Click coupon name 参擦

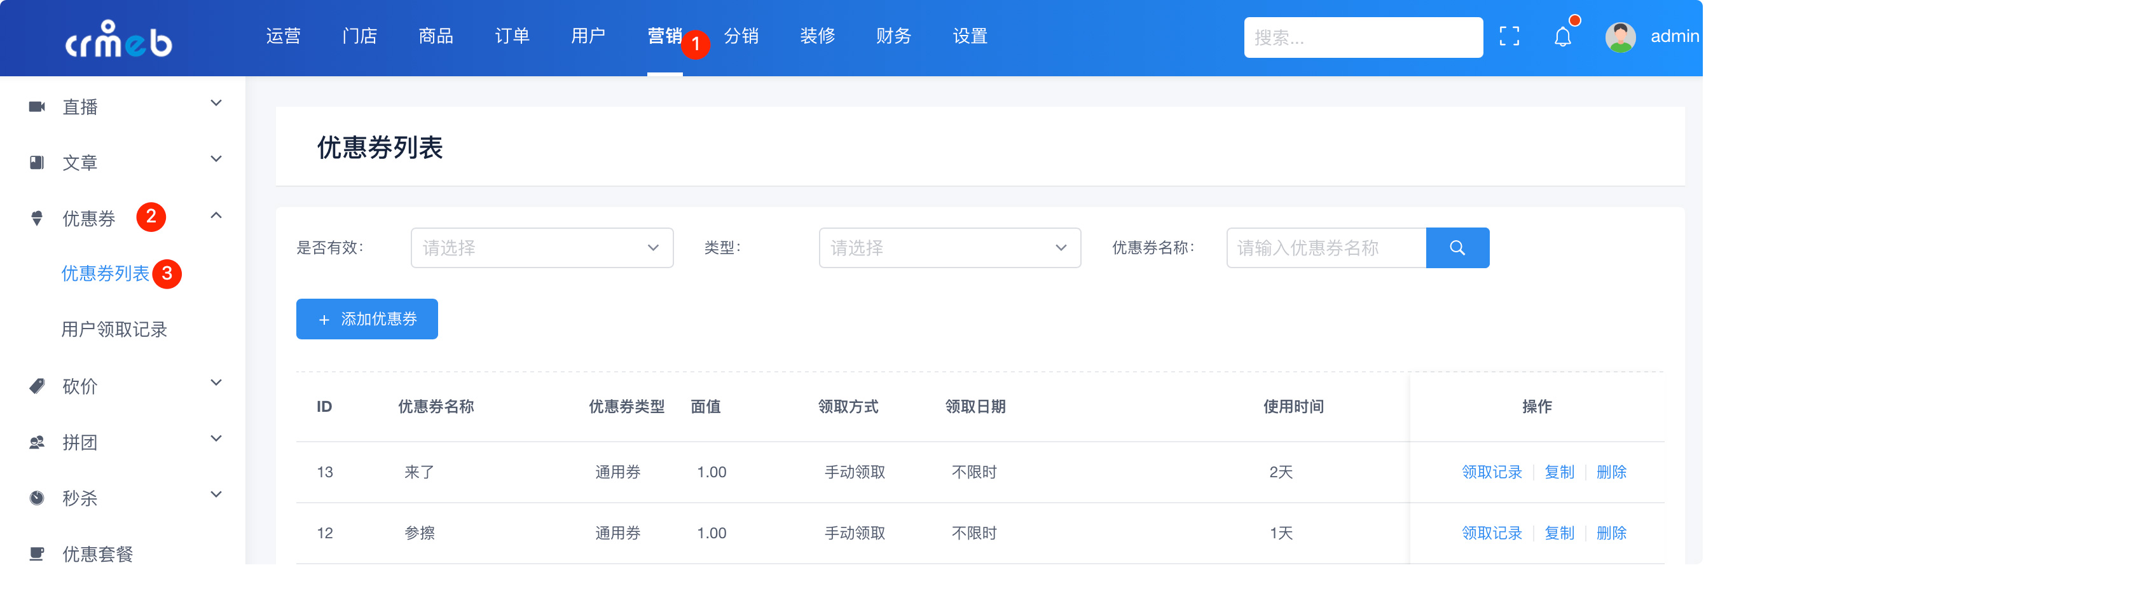[x=419, y=533]
